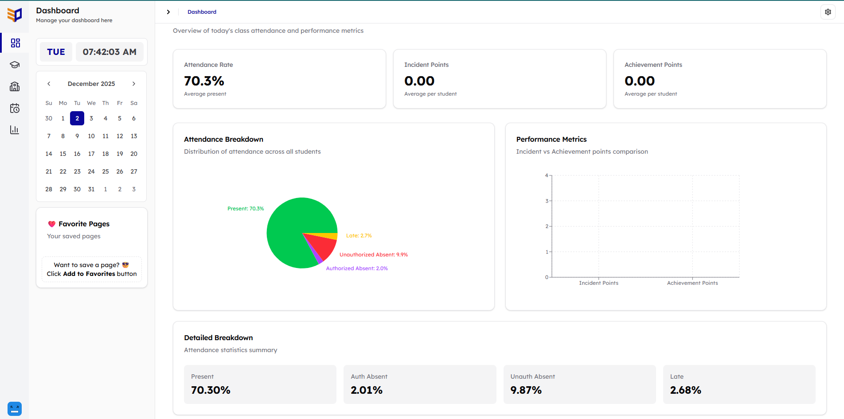The image size is (844, 419).
Task: Click the Dashboard breadcrumb link
Action: pyautogui.click(x=202, y=12)
